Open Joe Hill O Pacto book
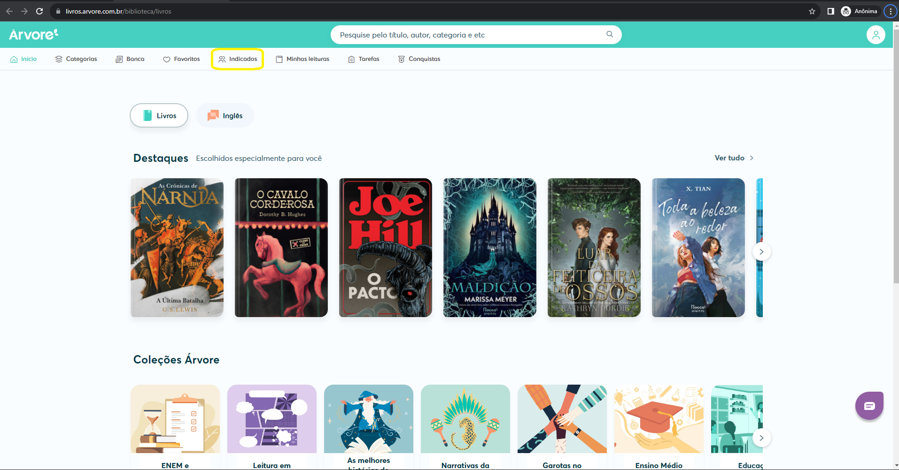This screenshot has height=470, width=899. pos(386,248)
